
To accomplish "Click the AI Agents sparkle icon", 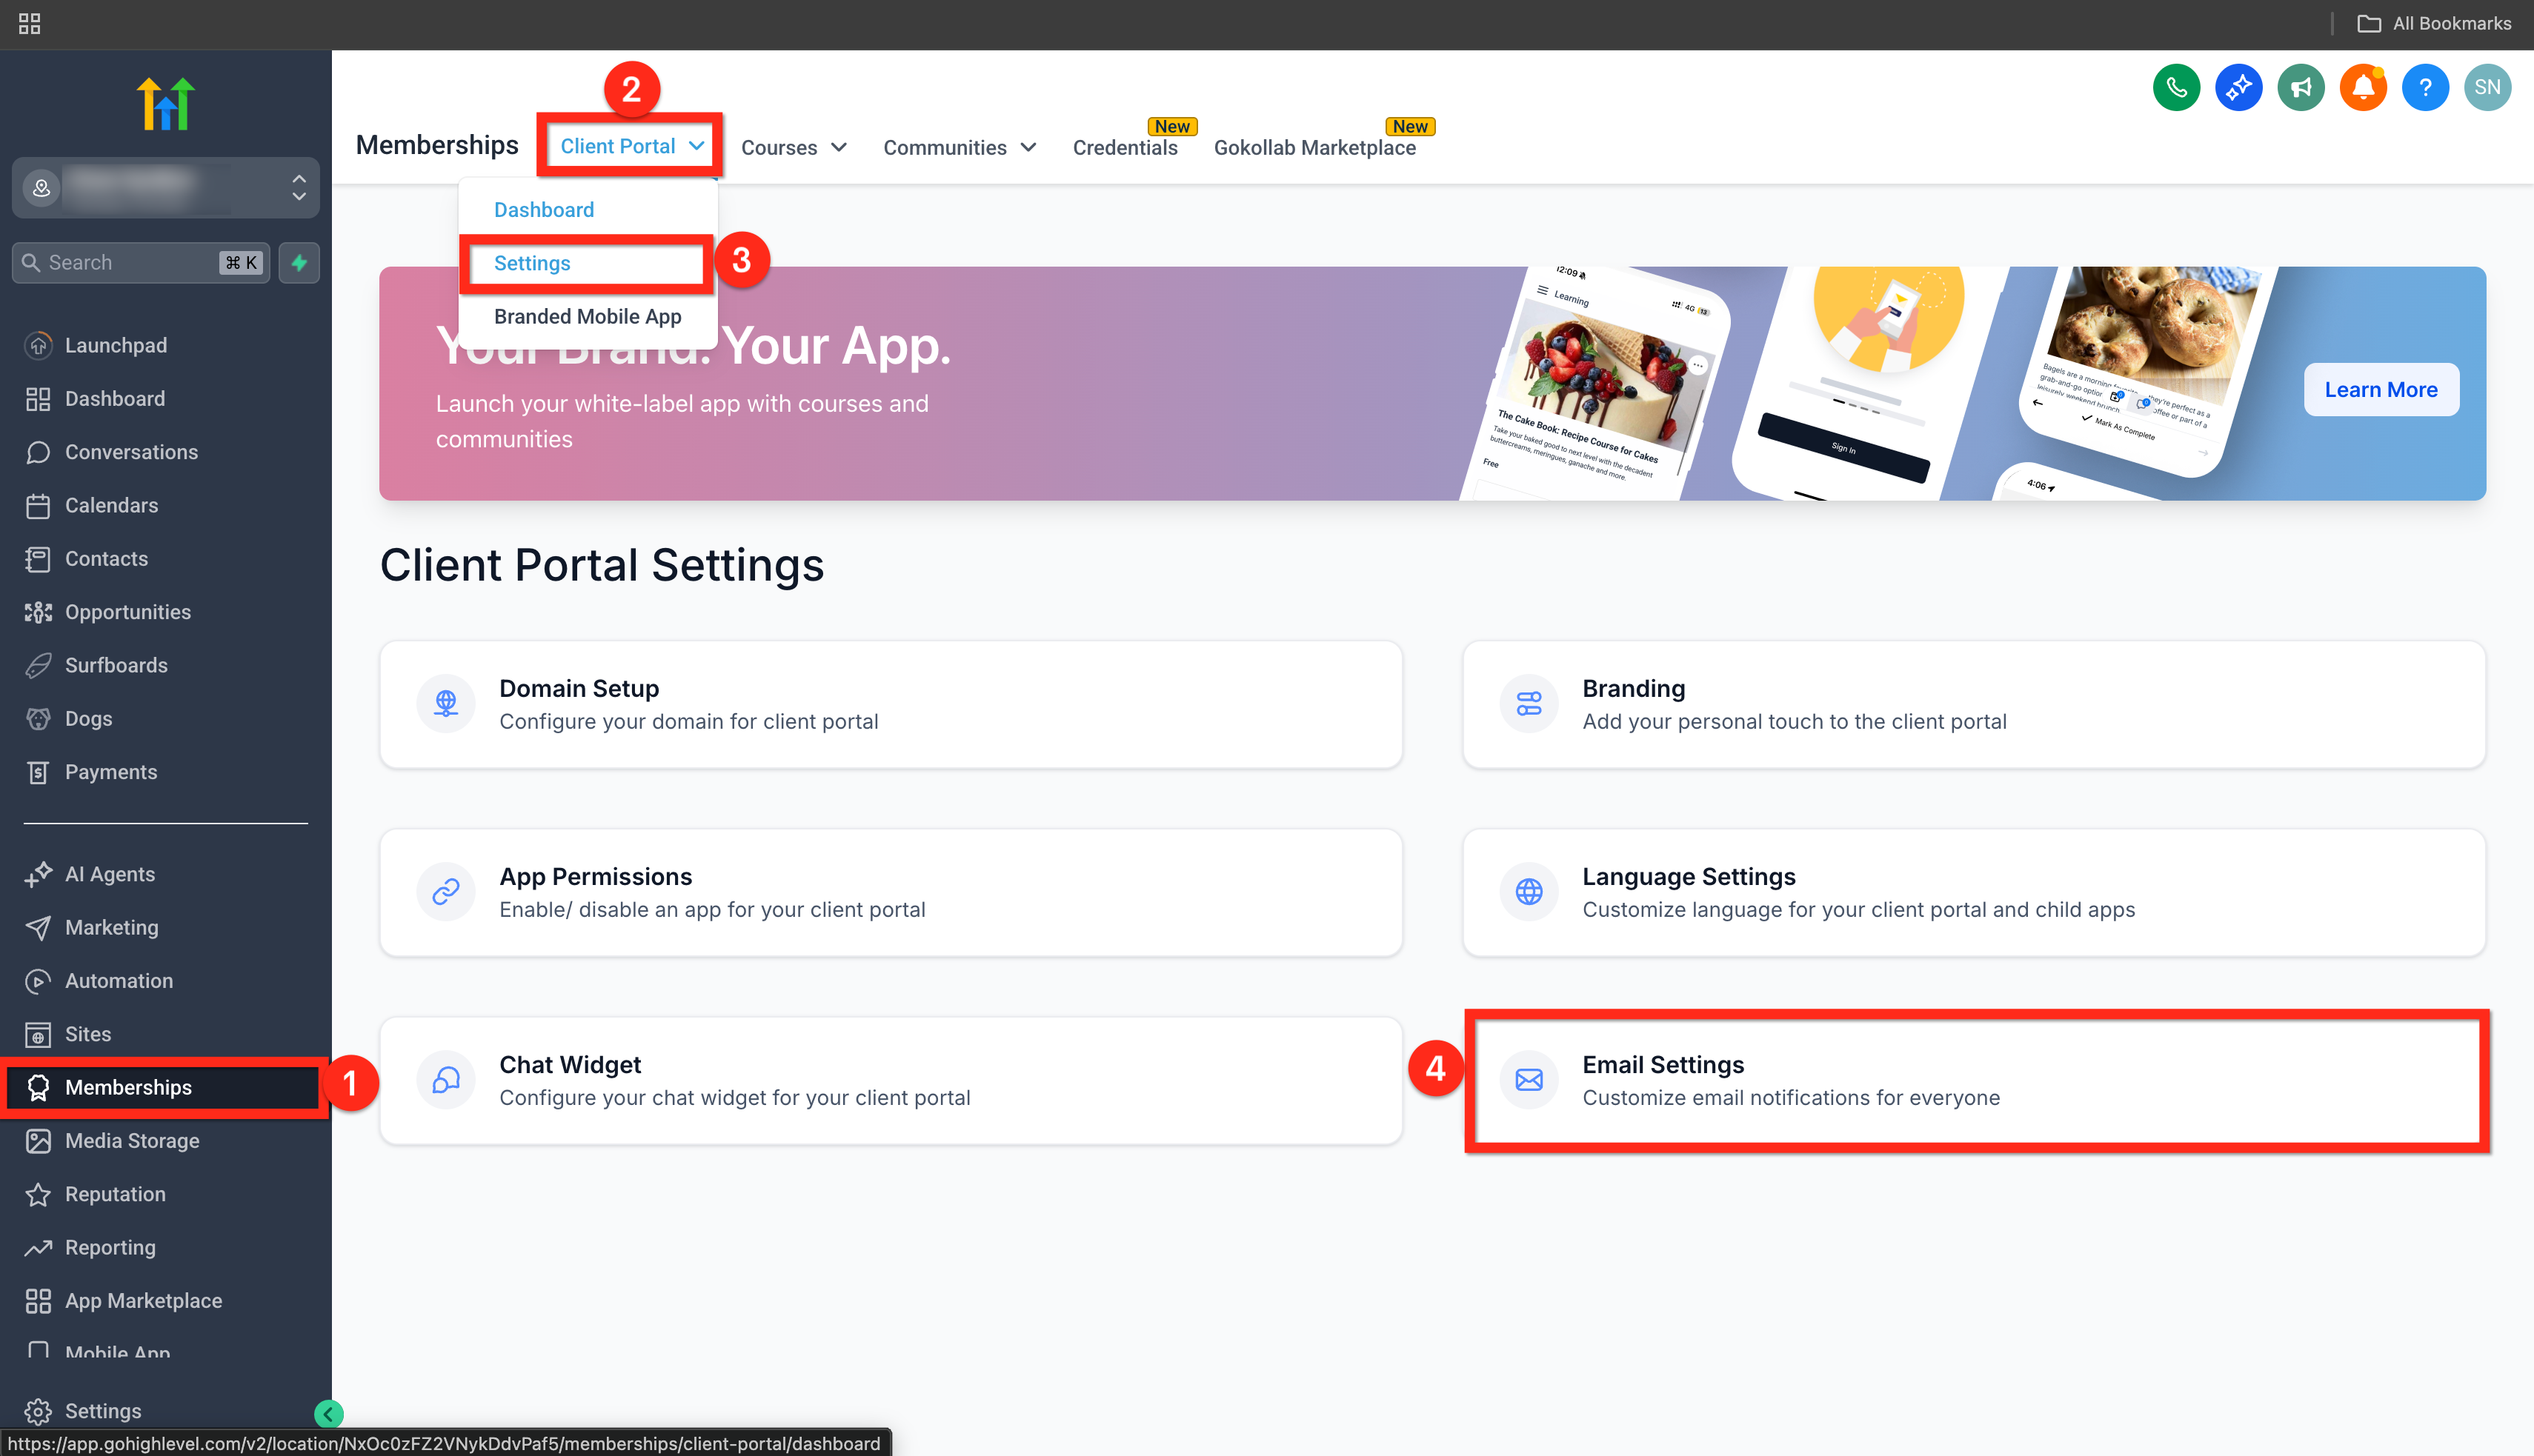I will tap(38, 874).
